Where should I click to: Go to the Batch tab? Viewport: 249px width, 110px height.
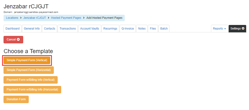[x=164, y=29]
